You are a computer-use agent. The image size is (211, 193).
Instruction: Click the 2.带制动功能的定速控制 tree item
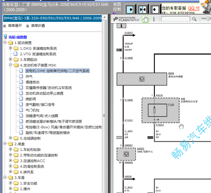[x=39, y=155]
